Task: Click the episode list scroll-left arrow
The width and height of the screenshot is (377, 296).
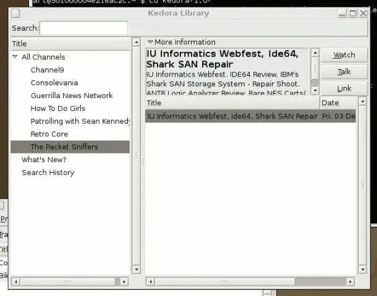Action: point(151,282)
